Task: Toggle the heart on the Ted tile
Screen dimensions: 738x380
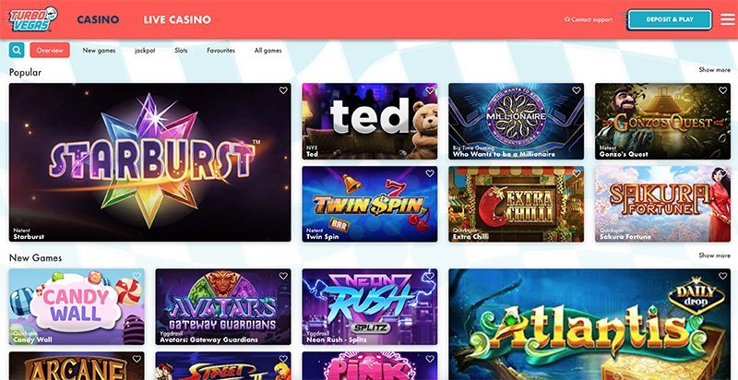Action: coord(430,90)
